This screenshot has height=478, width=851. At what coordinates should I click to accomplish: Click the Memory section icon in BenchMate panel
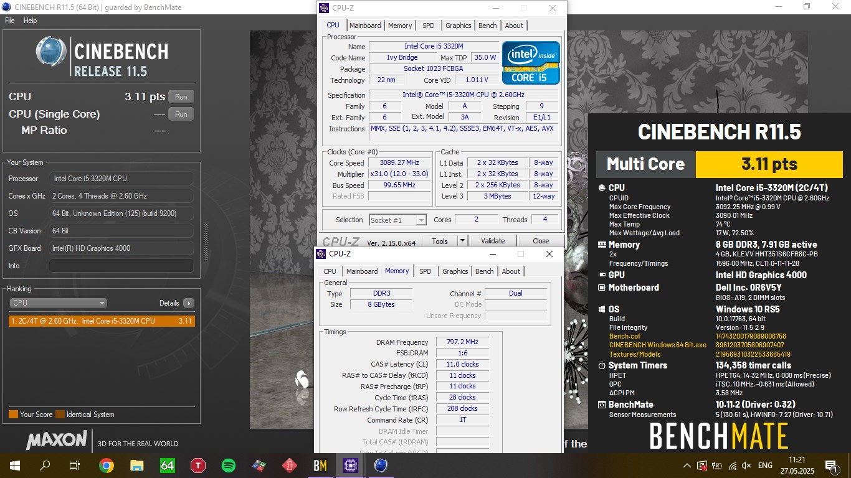[x=602, y=245]
